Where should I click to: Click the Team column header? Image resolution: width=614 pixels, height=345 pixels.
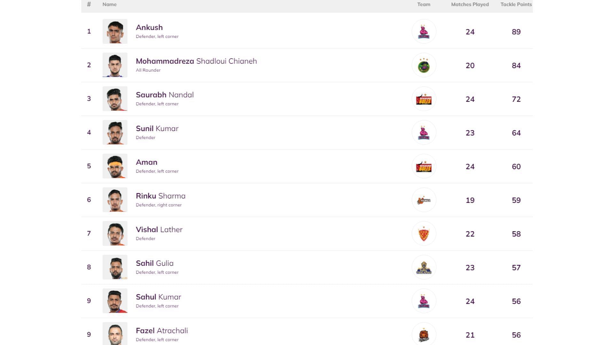(x=424, y=4)
